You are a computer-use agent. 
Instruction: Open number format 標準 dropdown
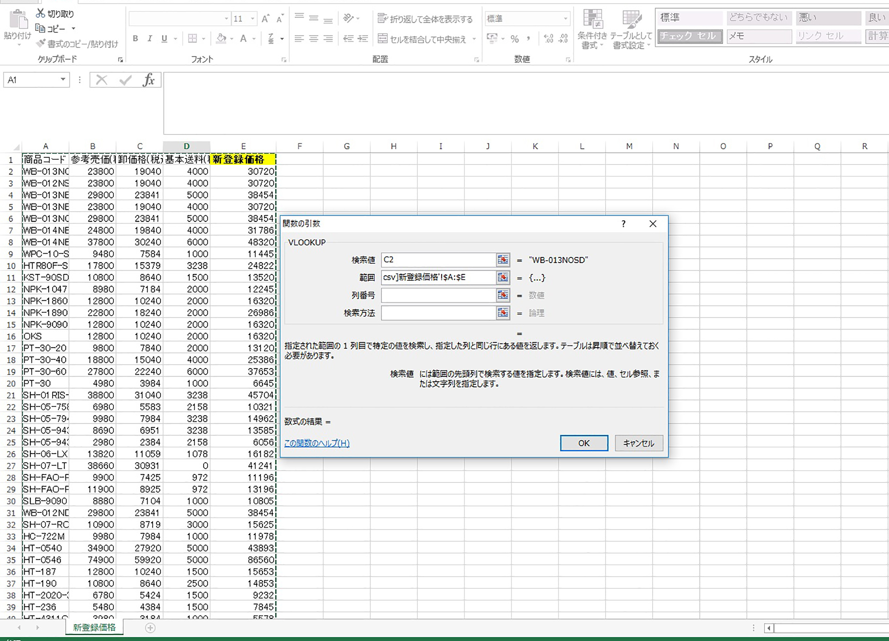pyautogui.click(x=566, y=18)
